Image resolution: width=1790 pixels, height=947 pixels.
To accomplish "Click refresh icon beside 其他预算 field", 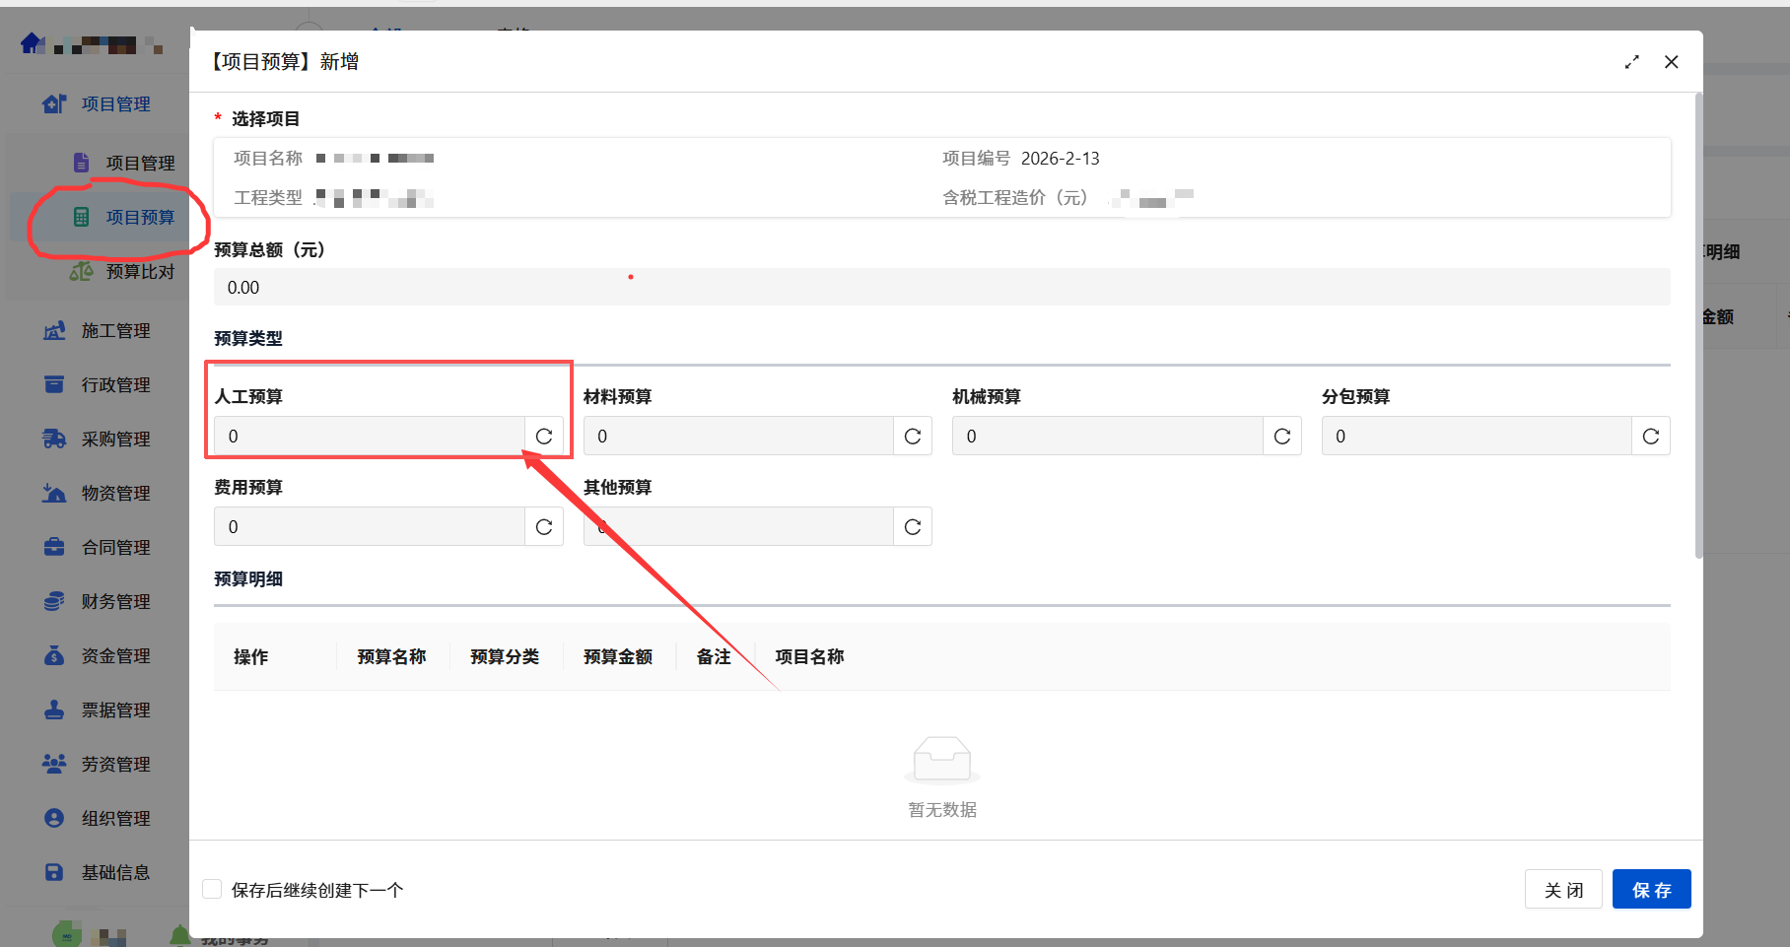I will 913,527.
